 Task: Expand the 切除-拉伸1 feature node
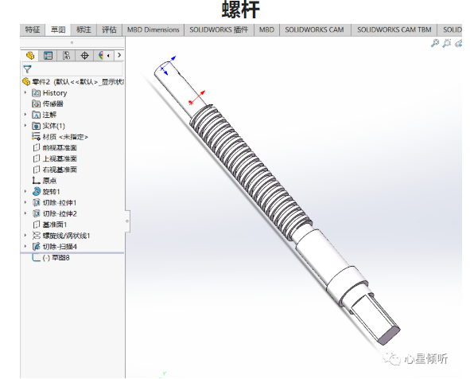pos(25,202)
